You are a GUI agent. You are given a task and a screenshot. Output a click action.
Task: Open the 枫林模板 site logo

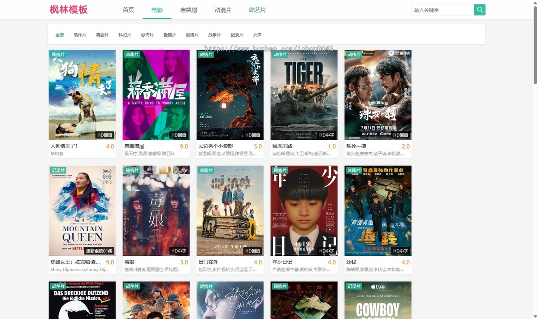click(69, 10)
